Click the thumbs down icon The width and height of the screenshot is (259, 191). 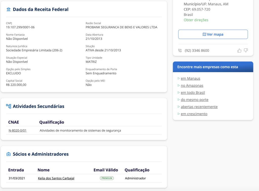tap(246, 50)
